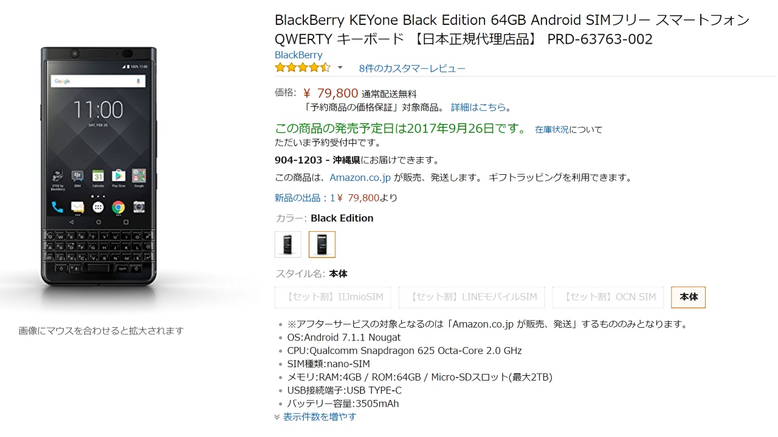
Task: Expand the feature list with 表示件数を増やす
Action: (320, 417)
